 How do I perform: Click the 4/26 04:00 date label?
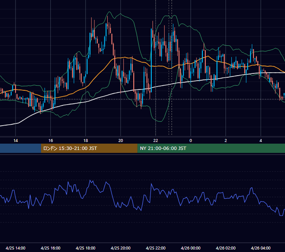(261, 248)
